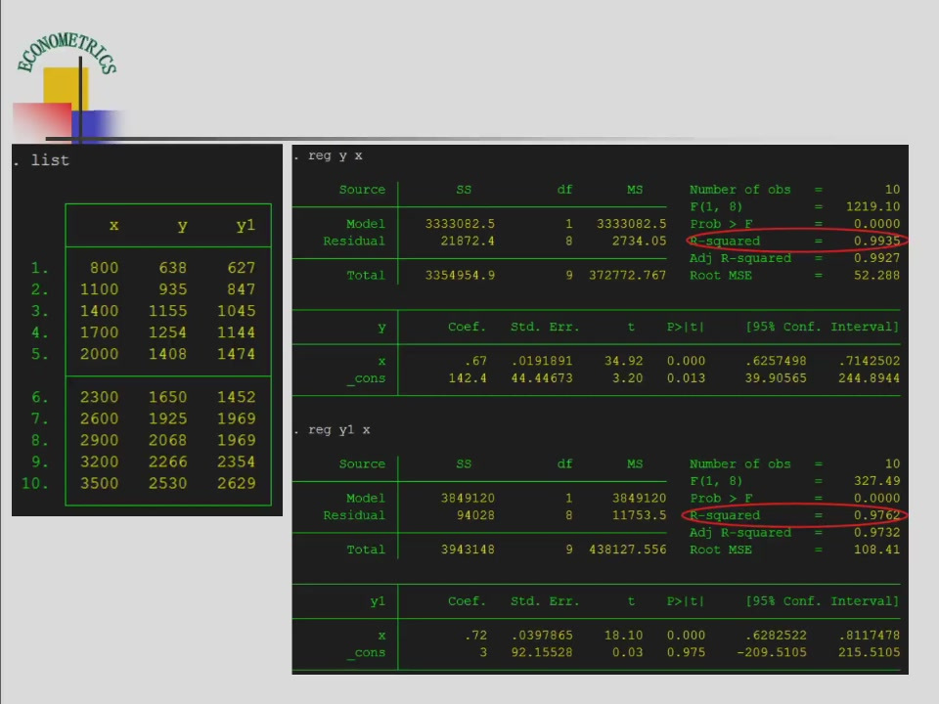Click the t statistic 18.10
This screenshot has height=704, width=939.
[623, 636]
